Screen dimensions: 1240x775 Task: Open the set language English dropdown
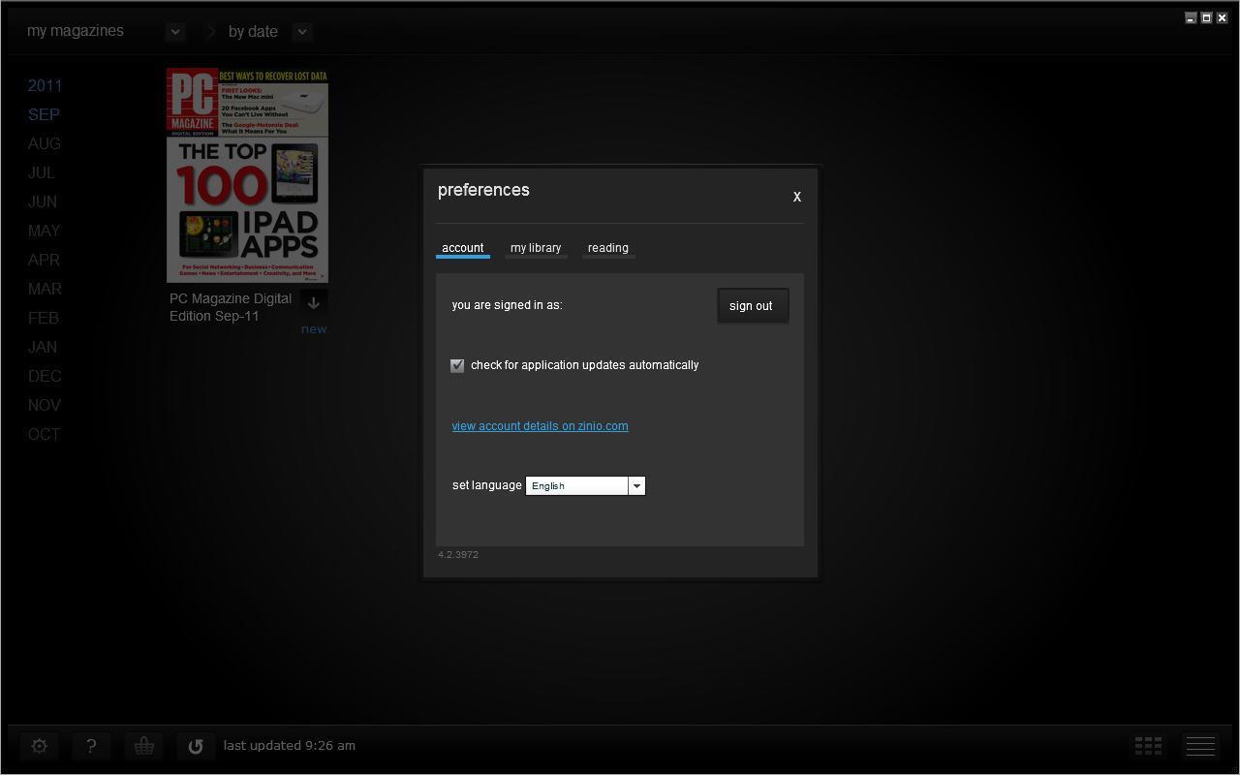[x=636, y=486]
